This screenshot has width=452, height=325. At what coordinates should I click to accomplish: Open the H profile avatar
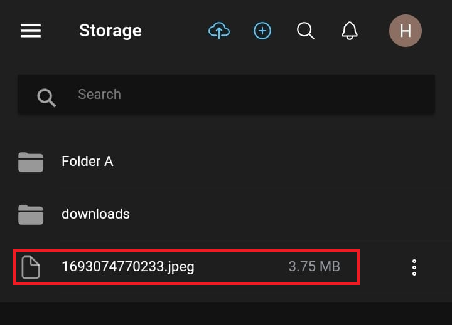click(405, 31)
